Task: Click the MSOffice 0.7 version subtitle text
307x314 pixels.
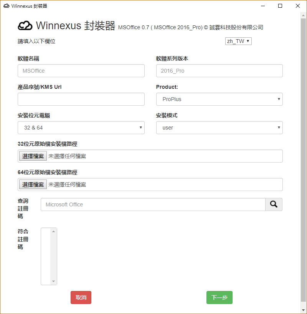Action: (190, 27)
